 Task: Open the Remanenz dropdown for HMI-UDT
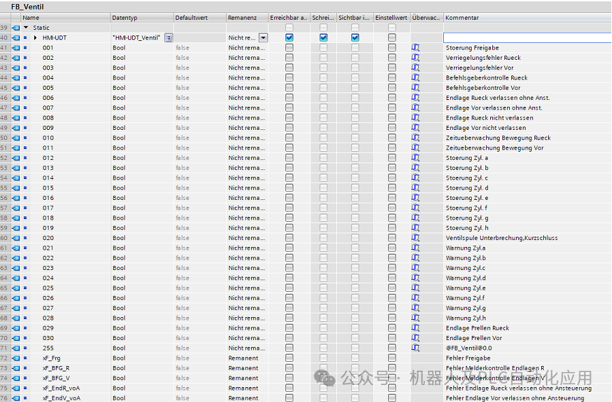(x=263, y=38)
